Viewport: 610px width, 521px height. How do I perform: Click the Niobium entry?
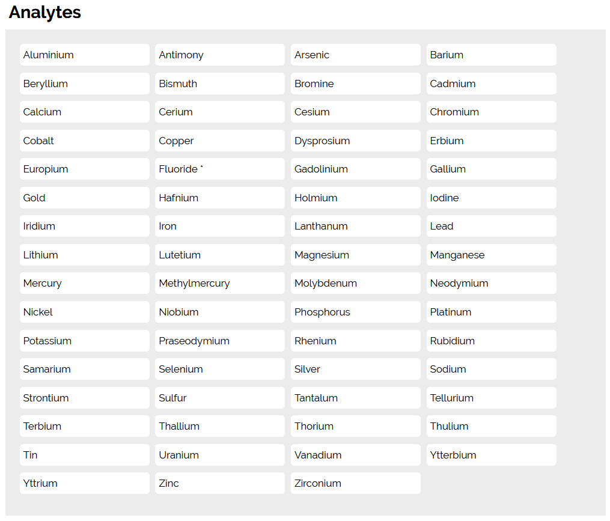coord(220,312)
